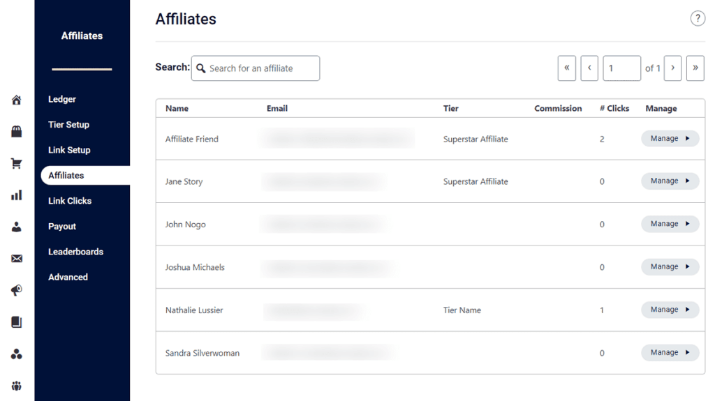
Task: Open the shopping cart icon in sidebar
Action: 17,164
